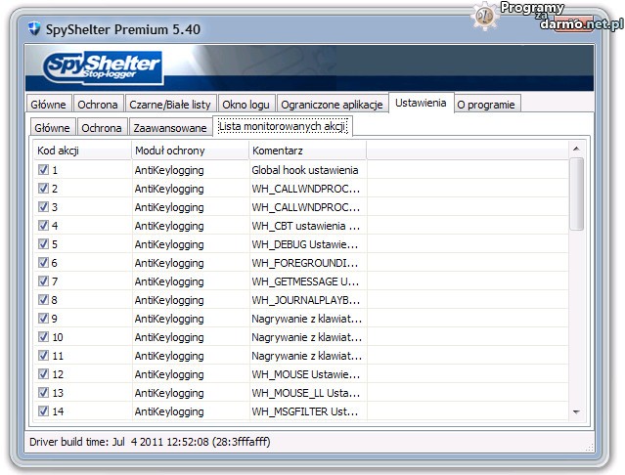
Task: Open the Okno logu tab
Action: [246, 104]
